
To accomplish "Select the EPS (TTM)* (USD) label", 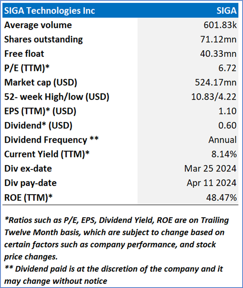I will click(x=40, y=111).
